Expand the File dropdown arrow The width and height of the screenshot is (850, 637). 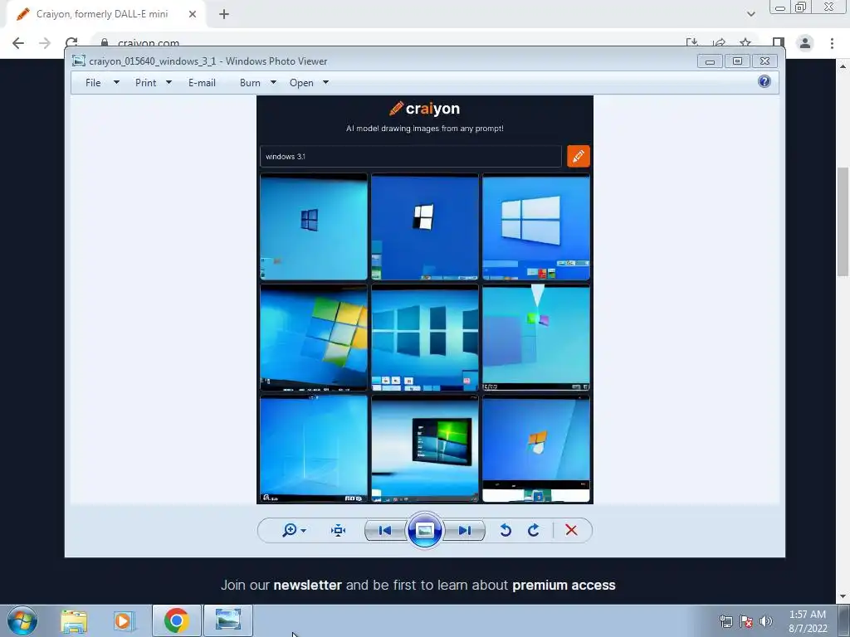[116, 82]
